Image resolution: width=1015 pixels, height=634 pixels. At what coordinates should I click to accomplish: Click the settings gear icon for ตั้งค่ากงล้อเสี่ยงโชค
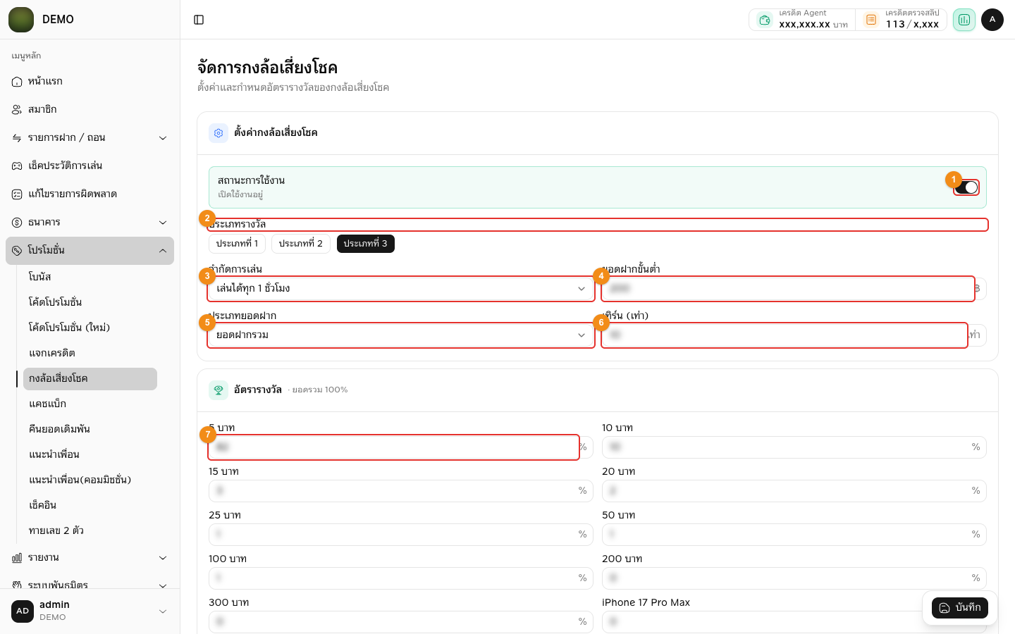[219, 133]
